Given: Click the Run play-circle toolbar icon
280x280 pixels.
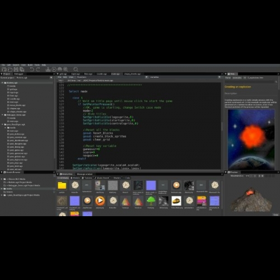Looking at the screenshot, I should tap(54, 69).
